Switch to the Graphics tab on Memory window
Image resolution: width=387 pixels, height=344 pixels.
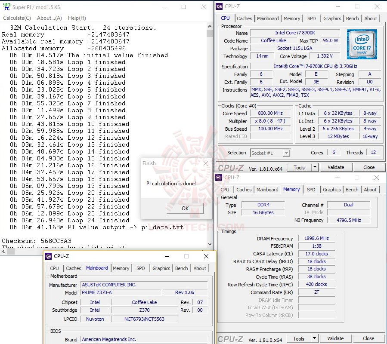tap(331, 190)
